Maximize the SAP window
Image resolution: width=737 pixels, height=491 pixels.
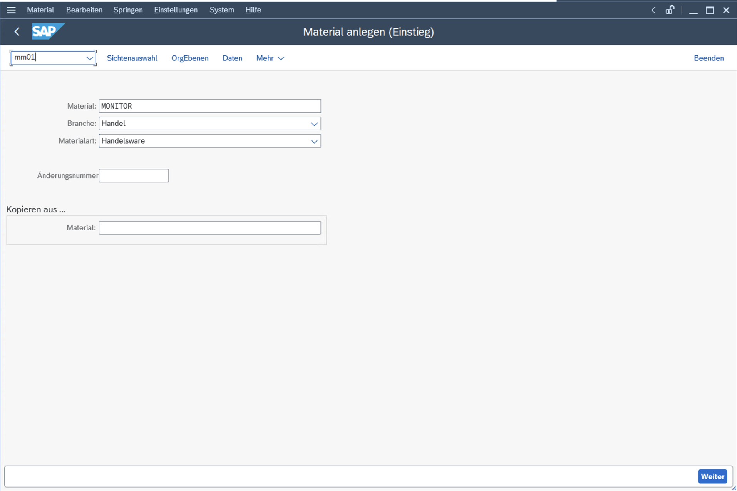(710, 10)
